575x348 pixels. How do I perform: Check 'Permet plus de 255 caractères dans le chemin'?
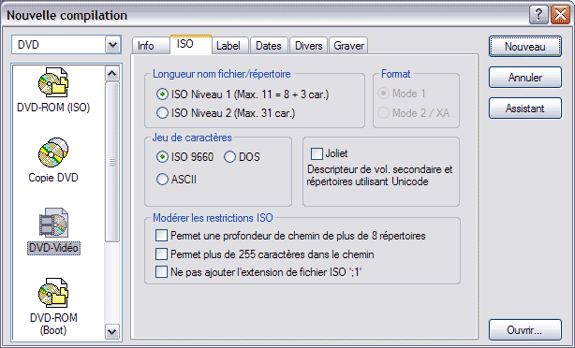coord(161,254)
